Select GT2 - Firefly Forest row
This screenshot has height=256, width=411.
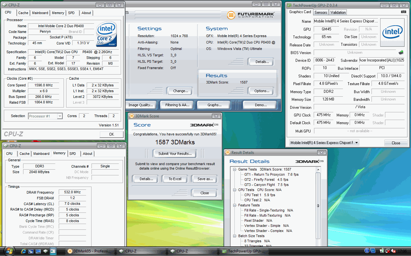pyautogui.click(x=266, y=180)
